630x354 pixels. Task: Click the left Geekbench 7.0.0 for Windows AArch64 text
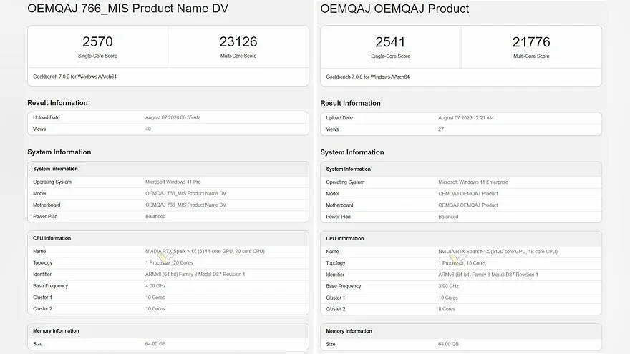(74, 77)
